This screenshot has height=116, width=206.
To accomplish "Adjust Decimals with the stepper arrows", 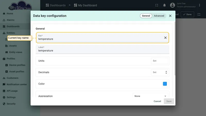I will [x=166, y=72].
